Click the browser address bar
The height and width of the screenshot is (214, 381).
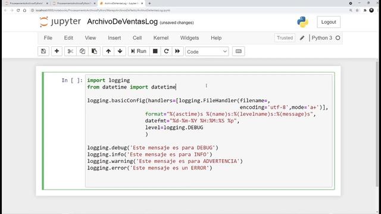coord(189,11)
